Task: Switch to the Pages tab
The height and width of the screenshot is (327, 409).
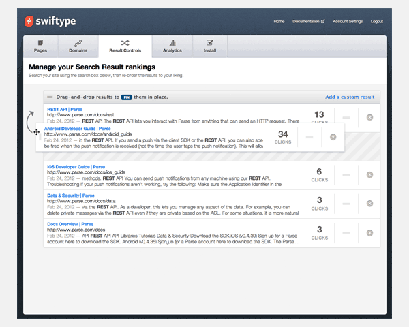Action: [40, 46]
